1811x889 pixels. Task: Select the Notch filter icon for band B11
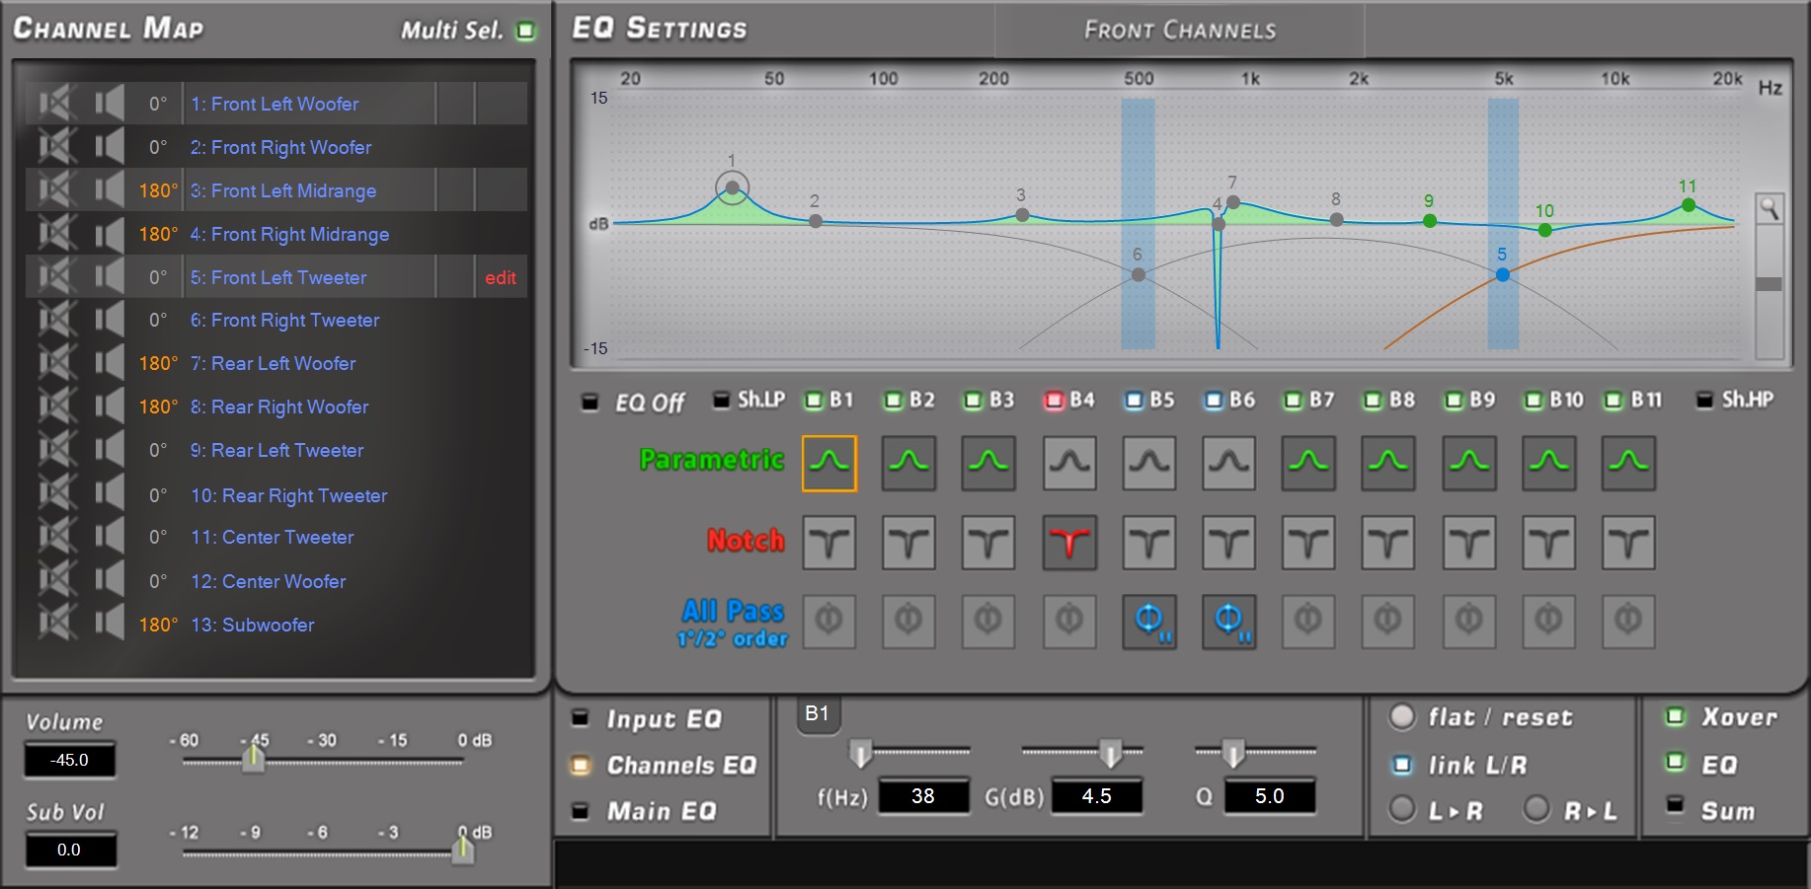coord(1628,543)
